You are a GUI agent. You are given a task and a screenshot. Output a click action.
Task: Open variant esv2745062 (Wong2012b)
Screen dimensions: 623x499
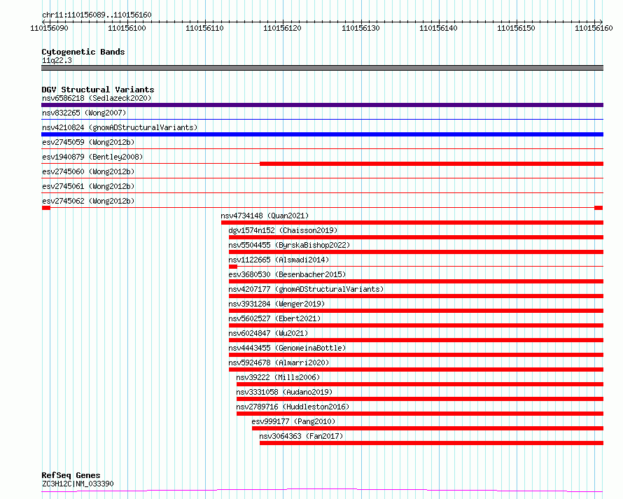[x=88, y=201]
